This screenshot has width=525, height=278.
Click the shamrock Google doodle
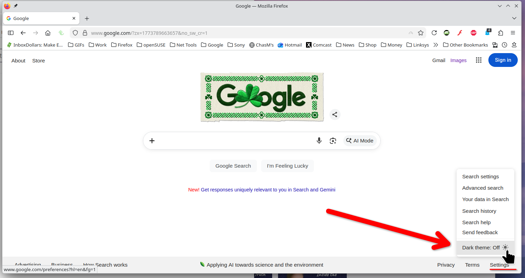pyautogui.click(x=262, y=97)
